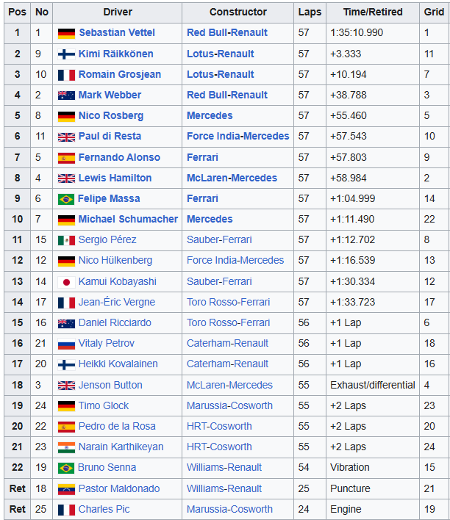Select the winning time 1:35:10.990
Screen dimensions: 450x520
click(x=357, y=32)
